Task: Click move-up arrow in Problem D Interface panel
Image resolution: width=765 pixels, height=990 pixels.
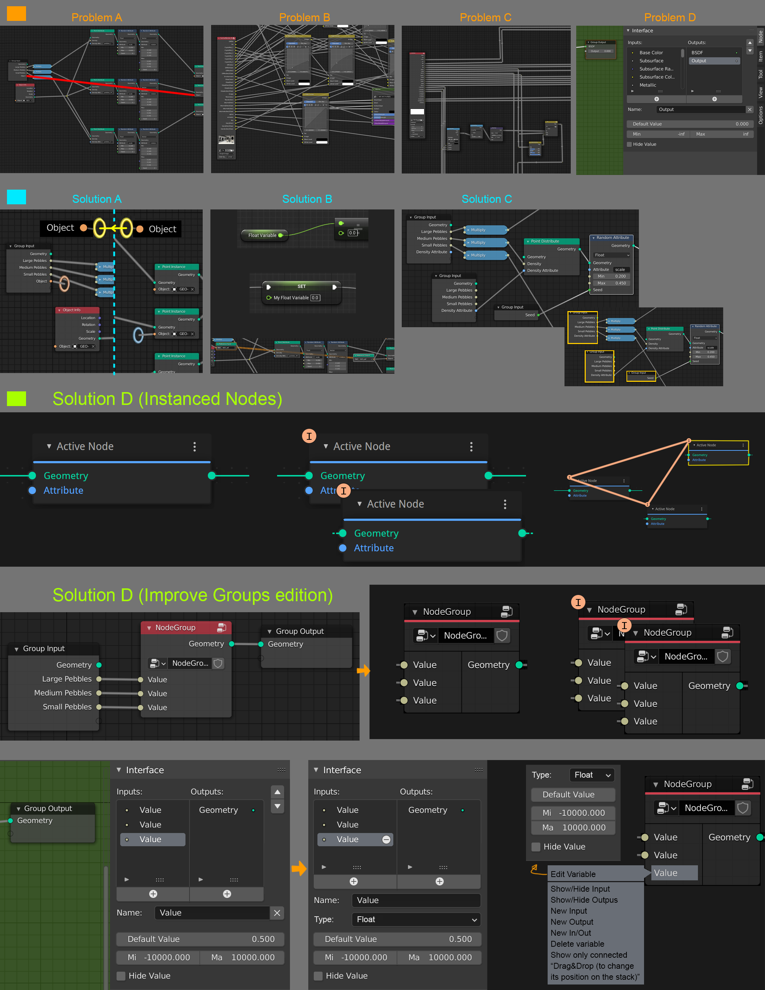Action: pyautogui.click(x=750, y=43)
